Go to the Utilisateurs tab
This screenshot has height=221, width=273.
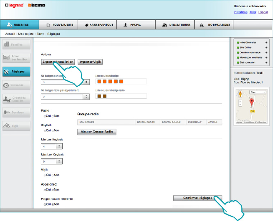coord(175,25)
